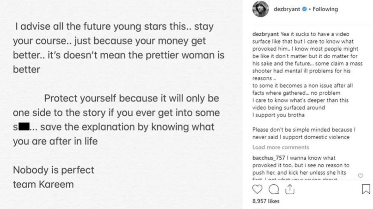Open comments via the speech bubble icon

[274, 189]
